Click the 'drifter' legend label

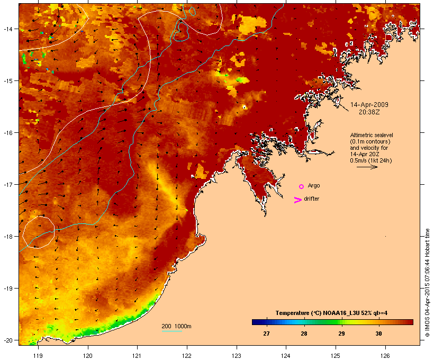tap(311, 199)
